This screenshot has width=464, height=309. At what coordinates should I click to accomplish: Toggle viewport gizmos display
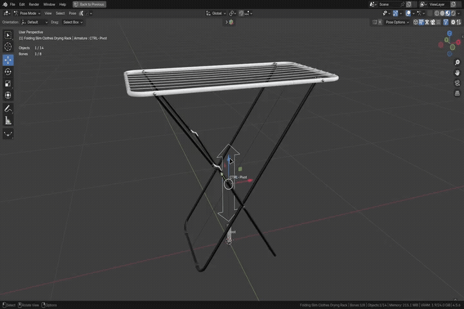click(x=395, y=14)
